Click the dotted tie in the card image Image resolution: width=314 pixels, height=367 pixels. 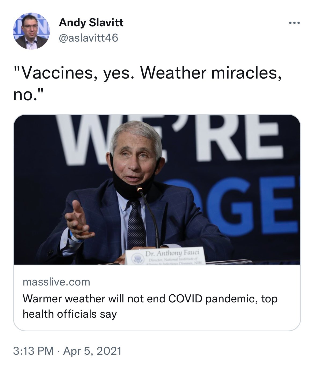tap(136, 225)
